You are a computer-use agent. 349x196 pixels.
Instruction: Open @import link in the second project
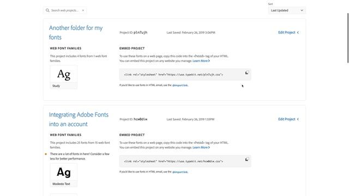pyautogui.click(x=180, y=172)
